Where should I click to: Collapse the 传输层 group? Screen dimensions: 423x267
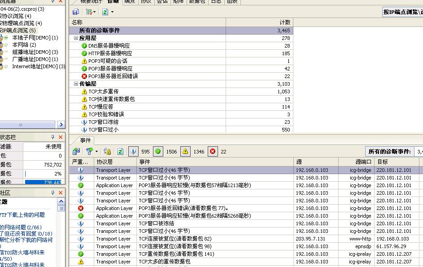point(76,84)
